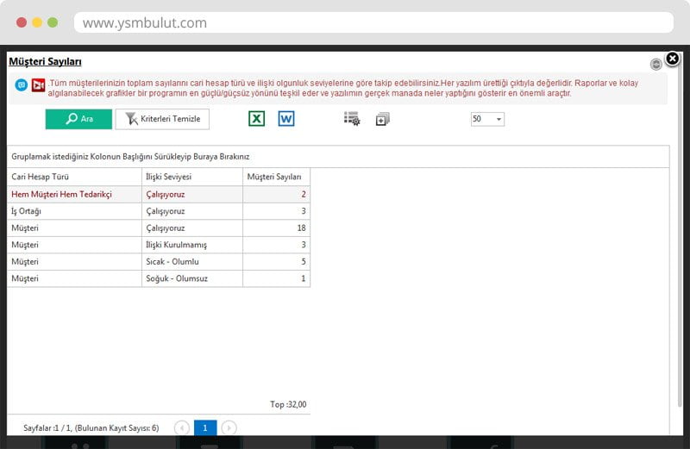The image size is (690, 449).
Task: Open the blue chat help icon
Action: (x=22, y=85)
